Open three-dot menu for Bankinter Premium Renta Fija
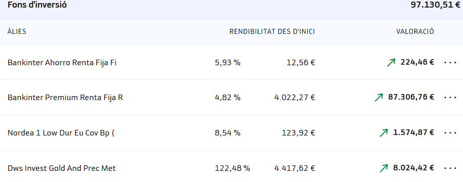This screenshot has height=182, width=463. (450, 98)
